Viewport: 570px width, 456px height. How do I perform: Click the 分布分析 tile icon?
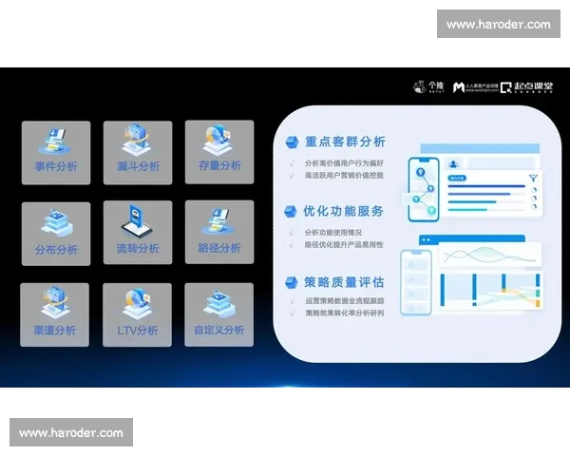tap(56, 224)
